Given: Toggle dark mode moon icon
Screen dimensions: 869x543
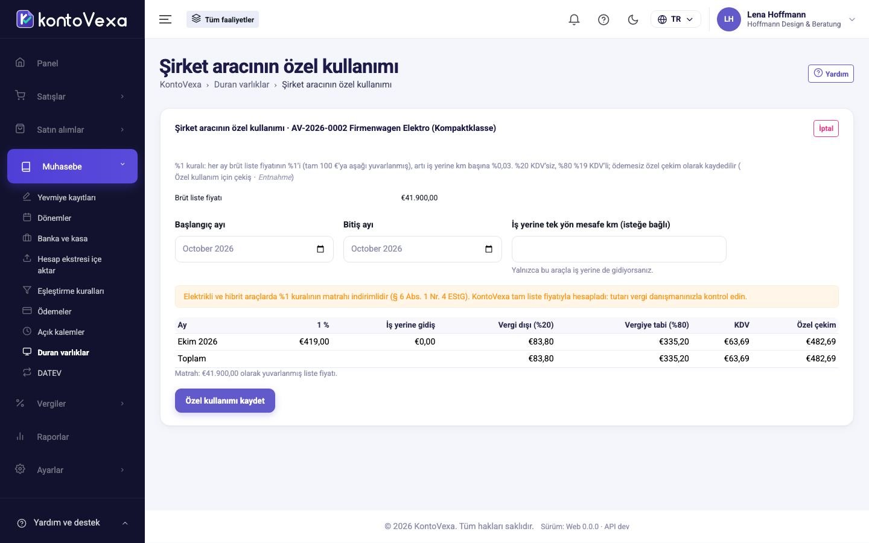Looking at the screenshot, I should click(x=633, y=19).
